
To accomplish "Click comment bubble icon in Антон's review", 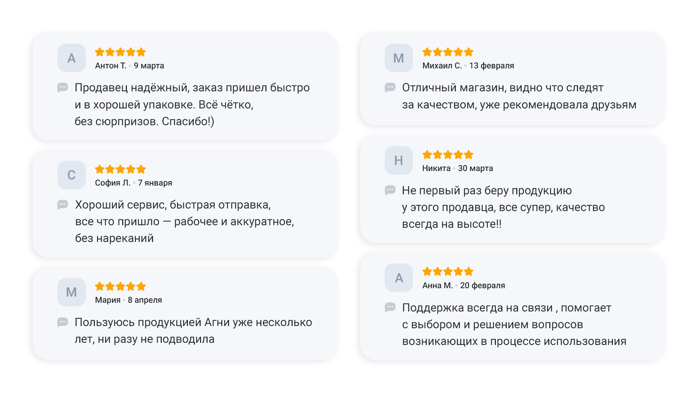I will tap(63, 88).
